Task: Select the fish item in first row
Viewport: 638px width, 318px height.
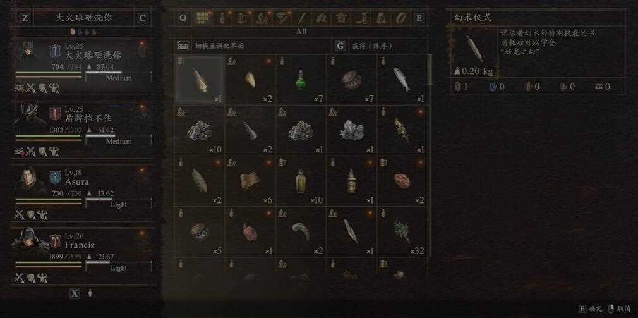Action: point(402,80)
